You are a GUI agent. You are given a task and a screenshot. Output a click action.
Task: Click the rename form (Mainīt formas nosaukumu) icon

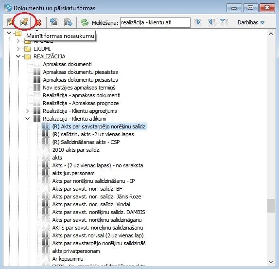pos(24,22)
